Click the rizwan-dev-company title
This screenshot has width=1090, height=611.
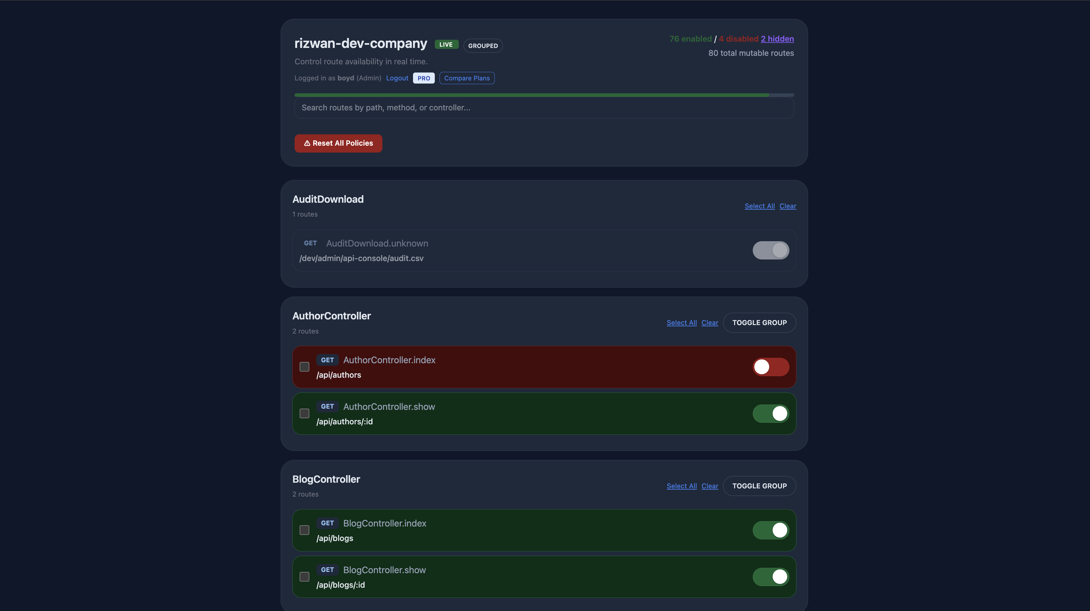[361, 44]
